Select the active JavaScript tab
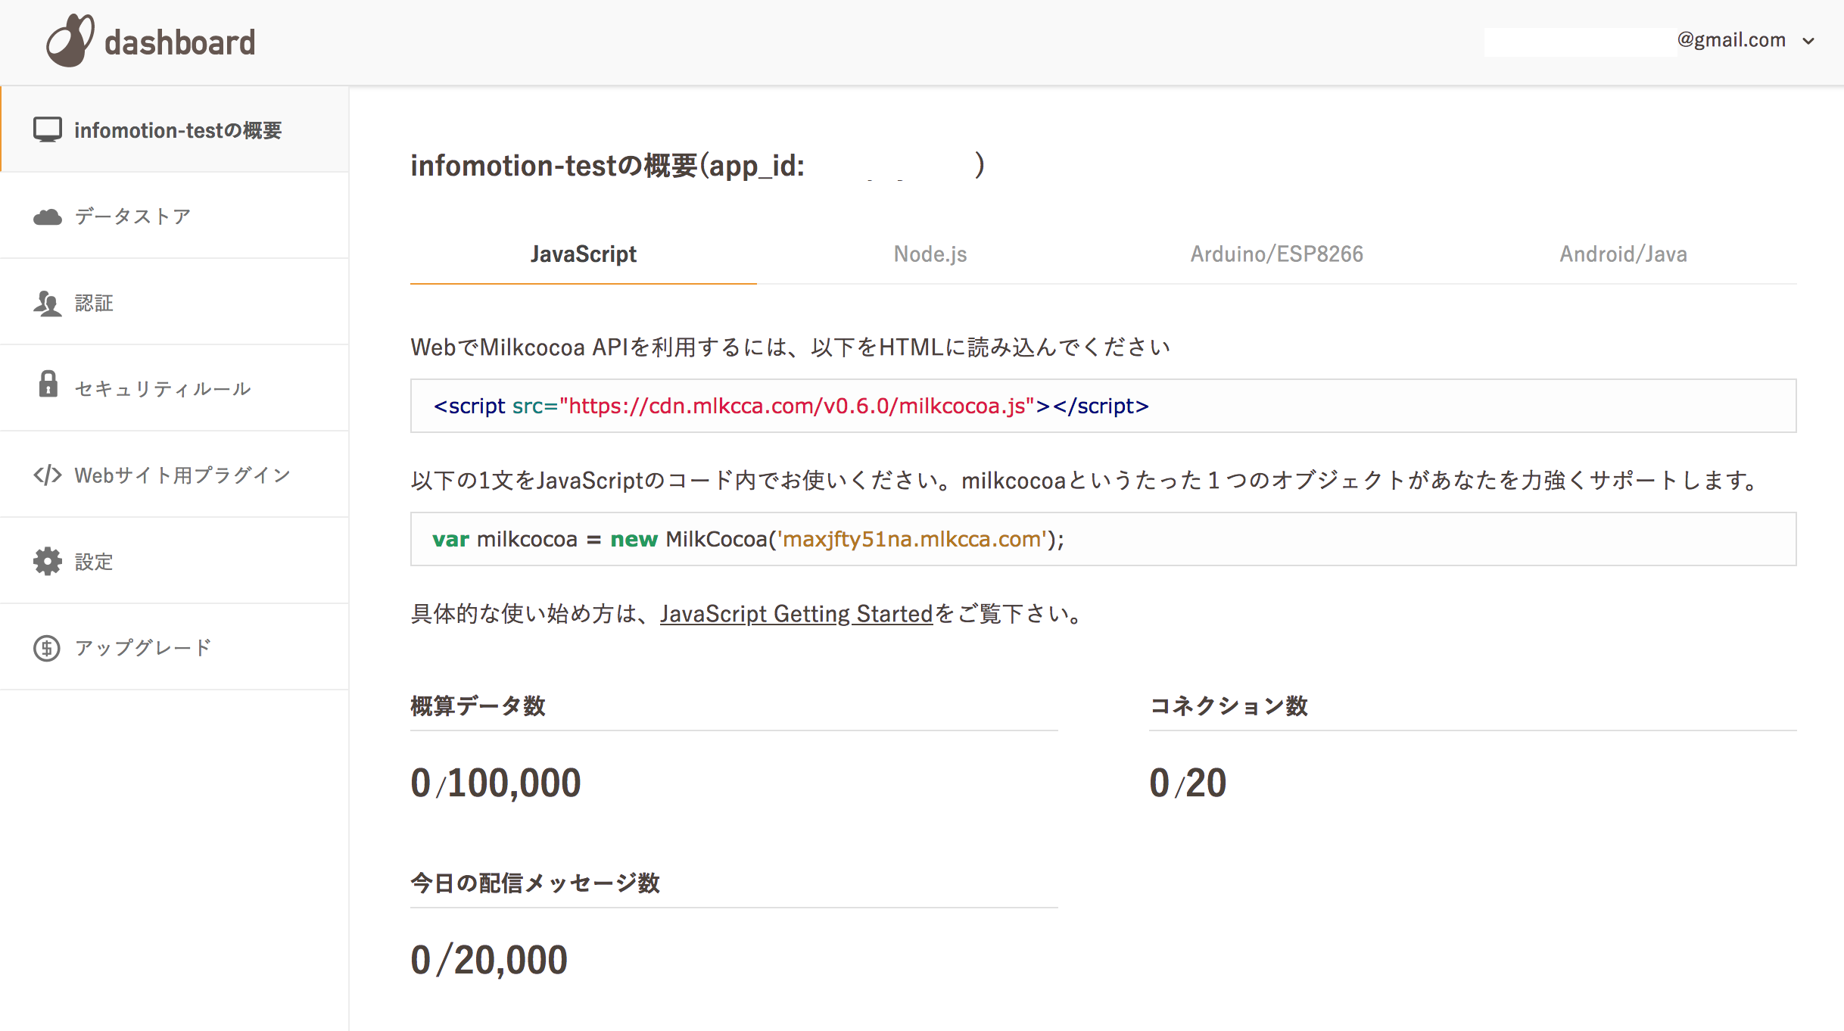 [584, 254]
